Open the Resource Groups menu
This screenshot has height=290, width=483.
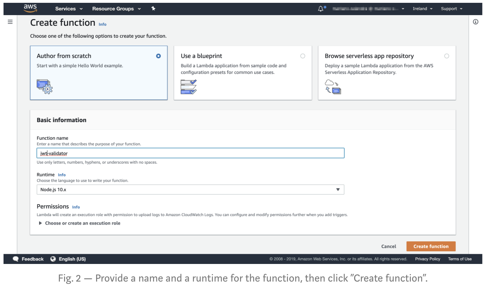[116, 9]
